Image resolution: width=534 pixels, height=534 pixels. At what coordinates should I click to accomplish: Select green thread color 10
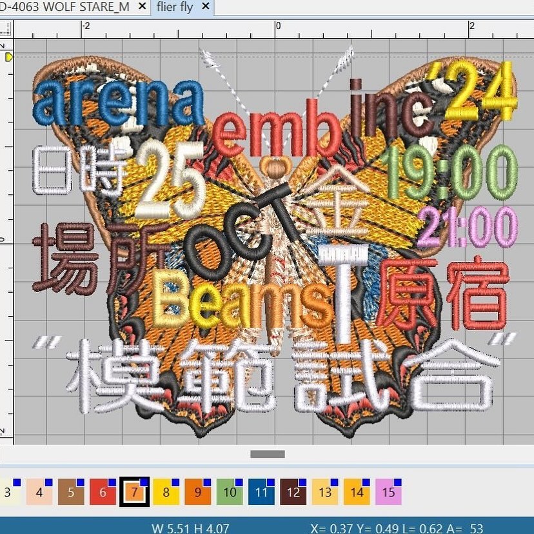[x=230, y=493]
